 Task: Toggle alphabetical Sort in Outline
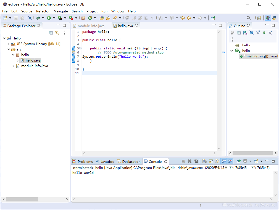245,33
